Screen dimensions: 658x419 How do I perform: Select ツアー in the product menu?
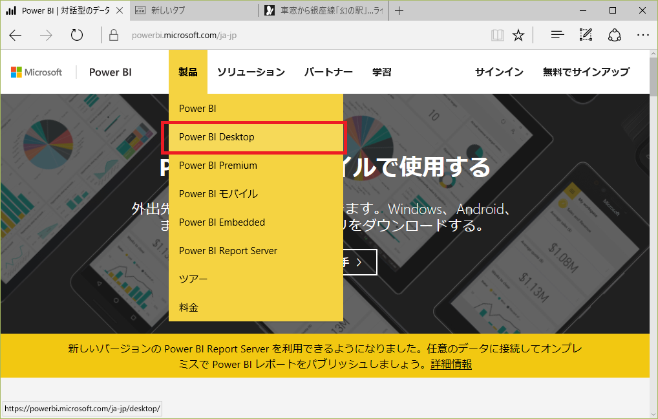(256, 279)
